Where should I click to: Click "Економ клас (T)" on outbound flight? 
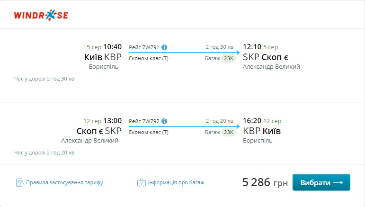(149, 59)
